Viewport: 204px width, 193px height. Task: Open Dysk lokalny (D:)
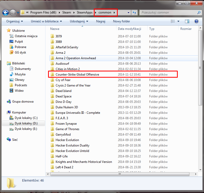click(x=26, y=123)
